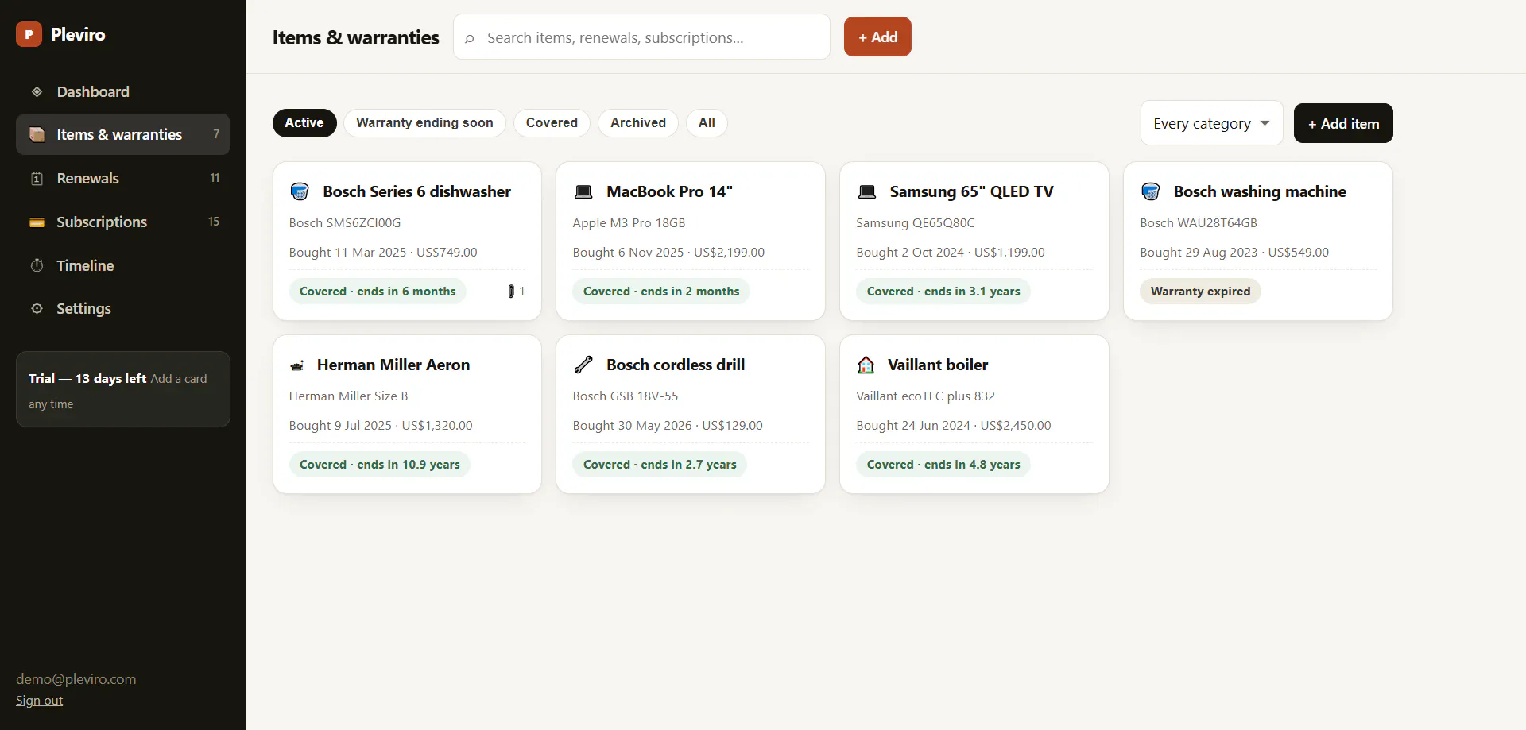1526x730 pixels.
Task: Click the Bosch SMS6ZCI00G model text
Action: coord(345,223)
